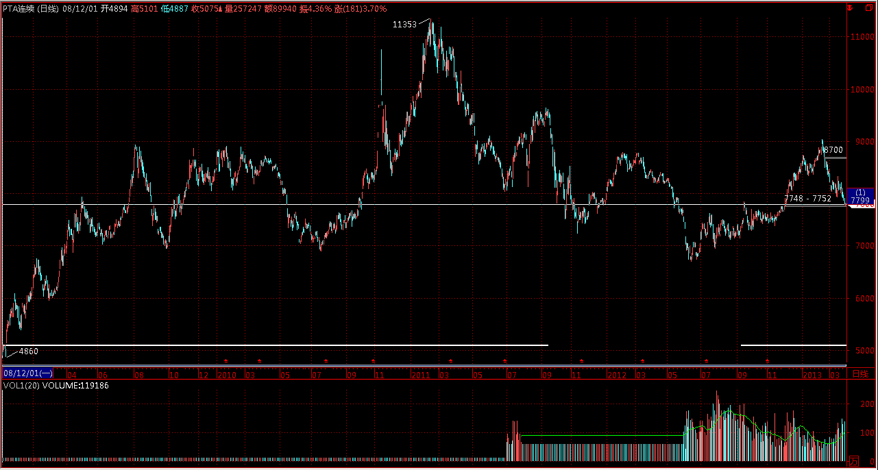Click the 2010 year label on the time axis

tap(226, 374)
